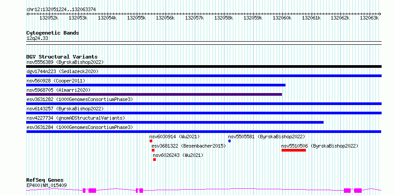
Task: Click the 132060k ruler tick label
Action: click(x=282, y=18)
